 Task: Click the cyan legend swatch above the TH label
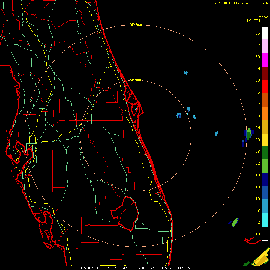click(265, 220)
